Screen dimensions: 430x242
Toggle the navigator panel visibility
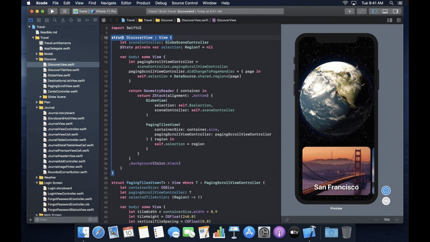click(x=374, y=11)
